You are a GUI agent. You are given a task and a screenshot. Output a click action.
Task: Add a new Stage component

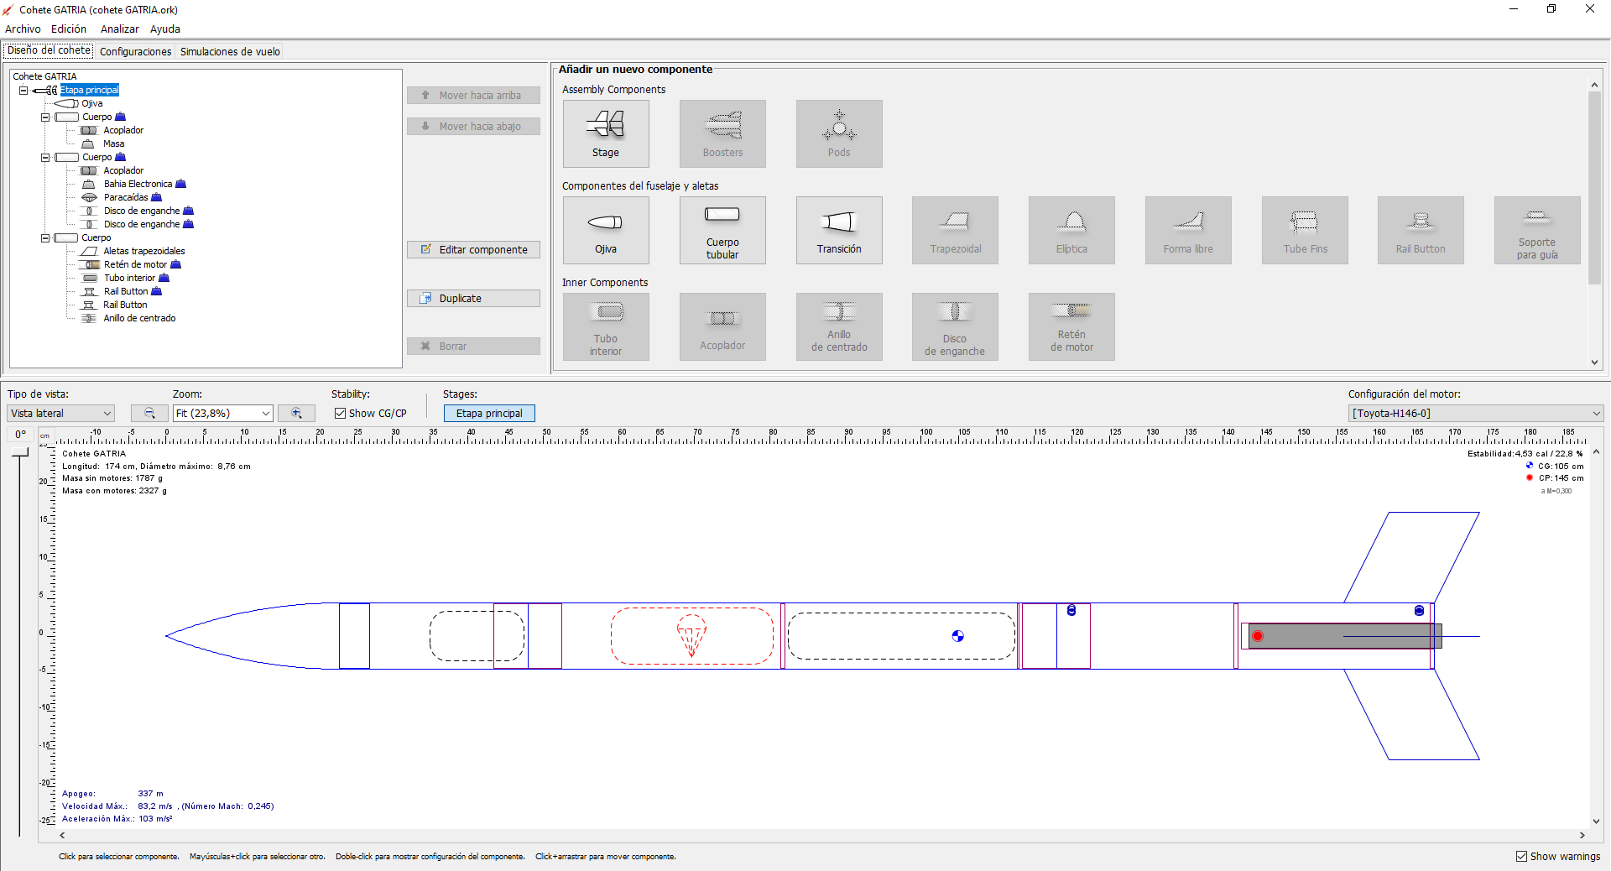coord(605,133)
